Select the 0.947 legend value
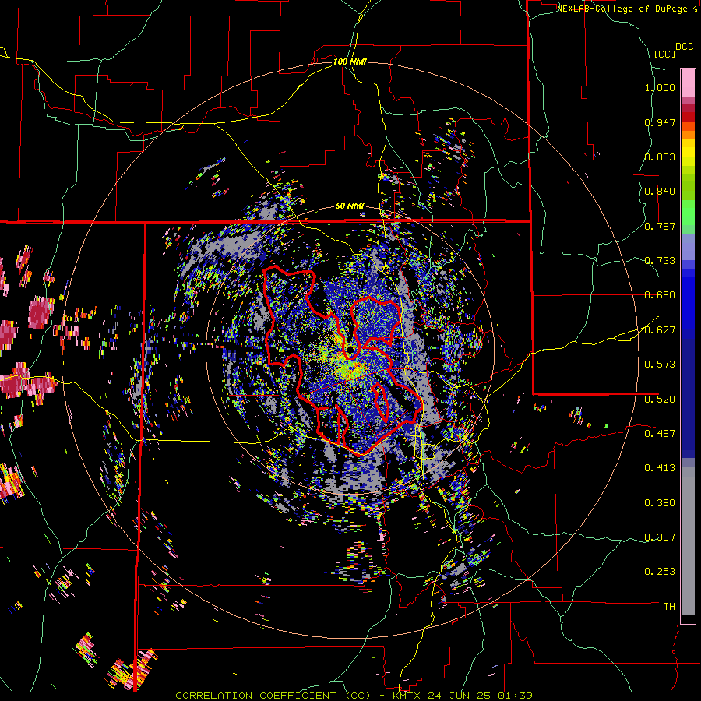 660,122
